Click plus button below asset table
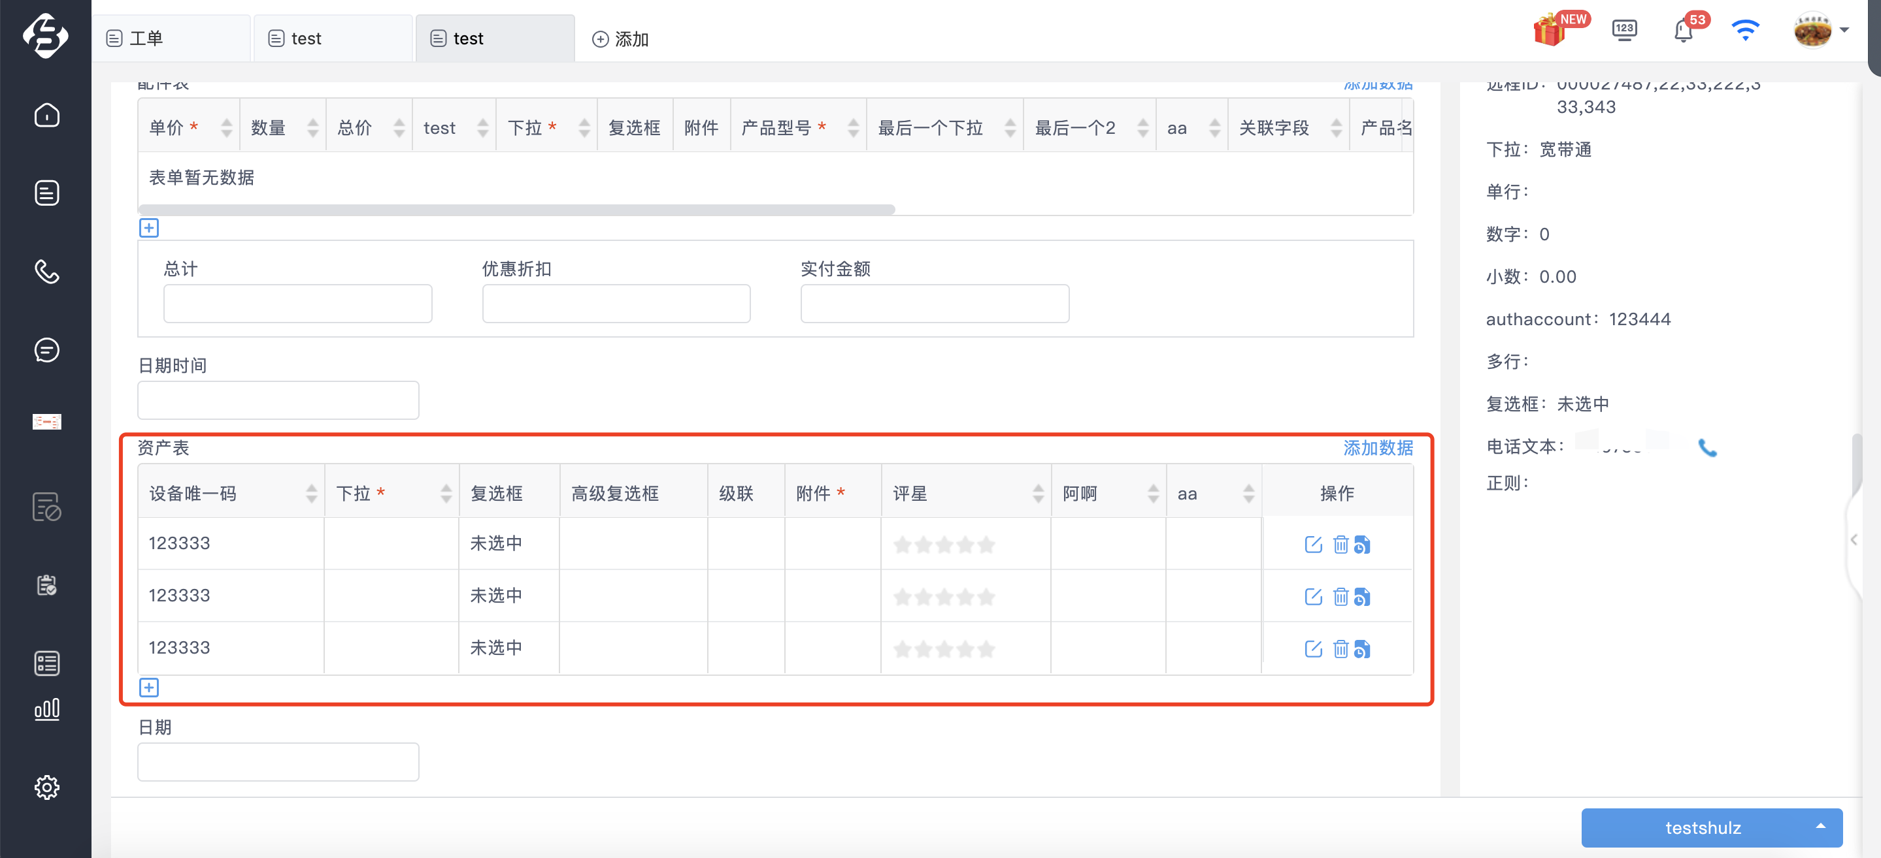The height and width of the screenshot is (858, 1881). [149, 686]
